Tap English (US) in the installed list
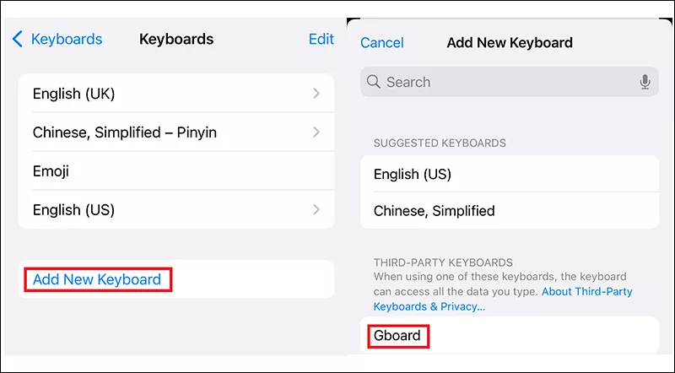 pyautogui.click(x=73, y=209)
